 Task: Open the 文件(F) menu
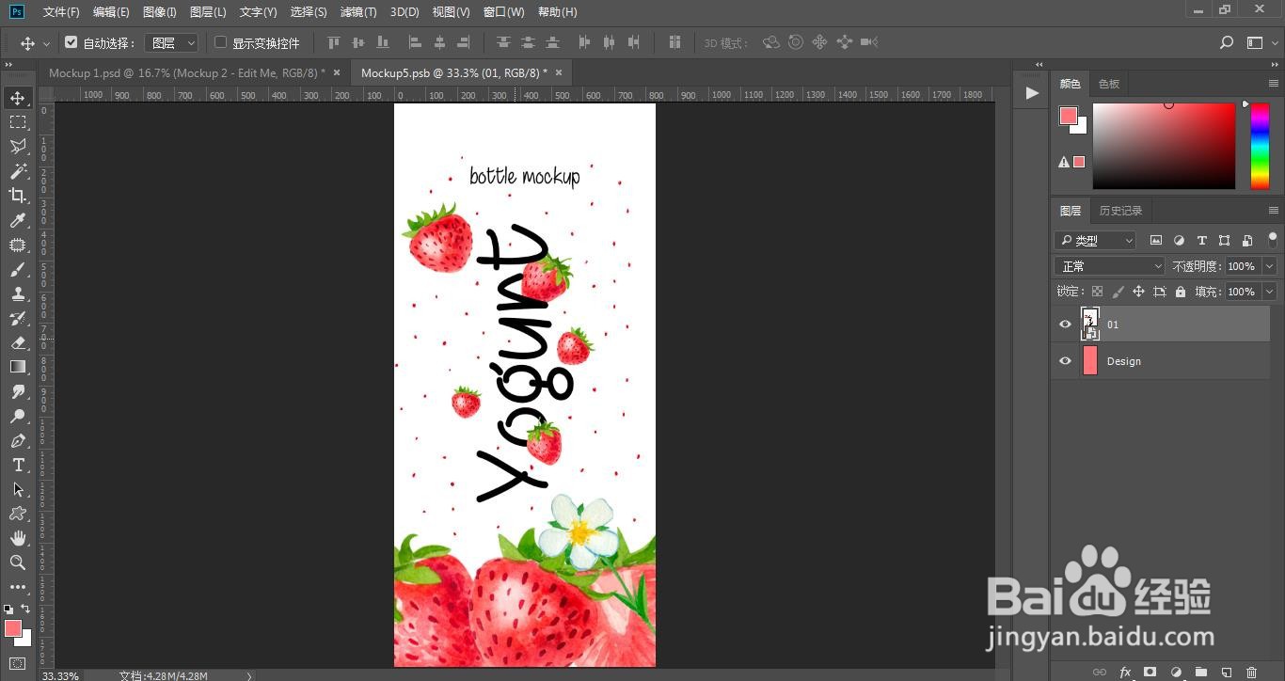[x=61, y=12]
